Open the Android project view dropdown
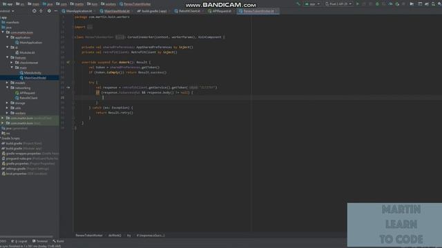The height and width of the screenshot is (248, 442). tap(7, 11)
